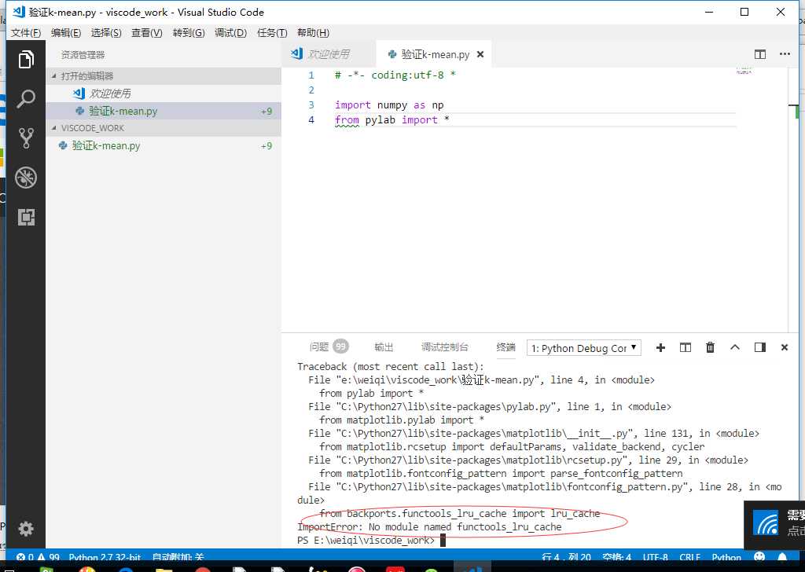805x572 pixels.
Task: Click the errors and warnings status bar indicator
Action: click(38, 557)
